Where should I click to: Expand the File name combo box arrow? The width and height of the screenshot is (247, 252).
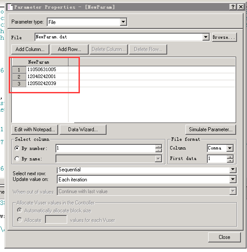tap(206, 37)
